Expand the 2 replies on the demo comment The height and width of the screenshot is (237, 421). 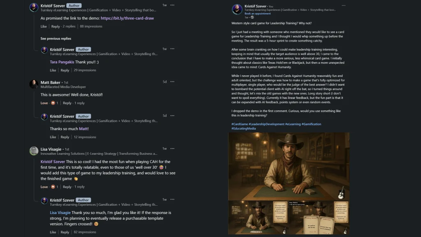pos(69,26)
